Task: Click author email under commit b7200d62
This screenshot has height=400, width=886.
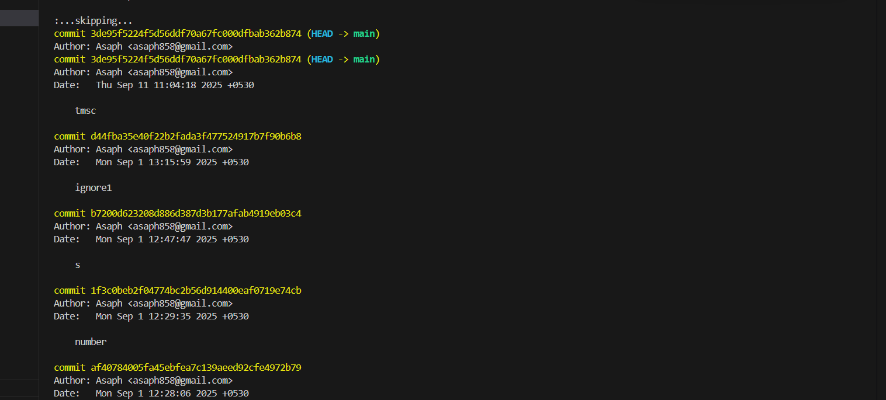Action: [180, 227]
